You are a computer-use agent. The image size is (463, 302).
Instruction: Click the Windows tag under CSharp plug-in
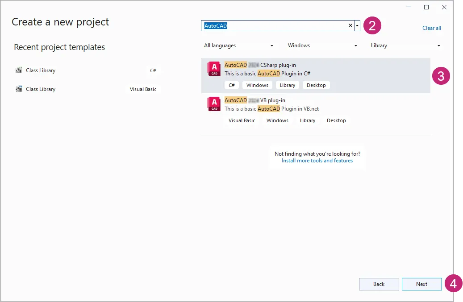258,85
